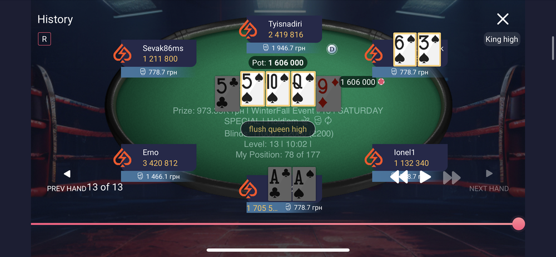Open Ionel1 player avatar icon
Viewport: 556px width, 257px height.
(x=374, y=157)
